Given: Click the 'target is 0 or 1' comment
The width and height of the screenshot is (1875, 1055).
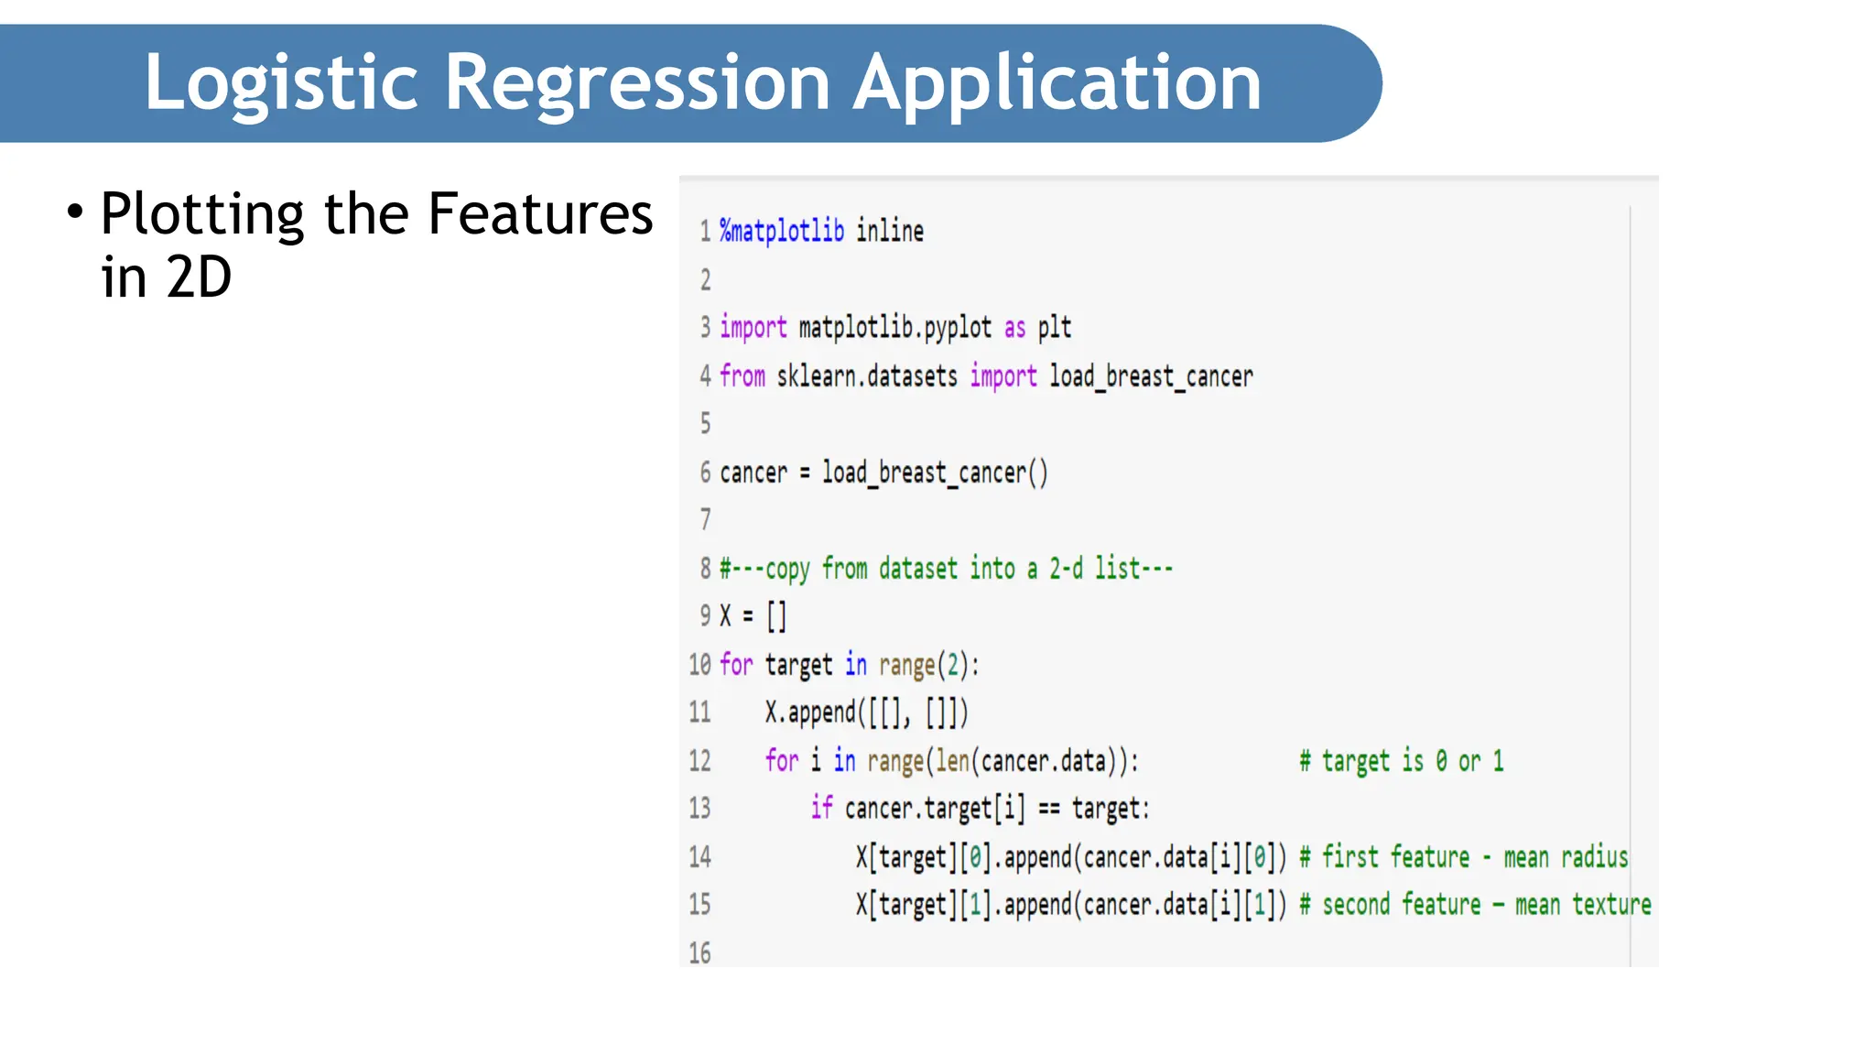Looking at the screenshot, I should (1401, 761).
